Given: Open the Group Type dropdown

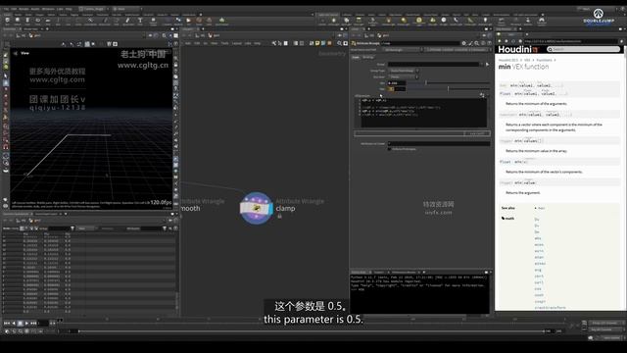Looking at the screenshot, I should [x=403, y=71].
